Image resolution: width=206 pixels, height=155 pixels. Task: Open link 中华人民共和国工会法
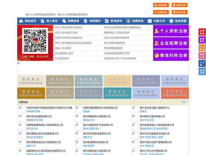[x=66, y=32]
